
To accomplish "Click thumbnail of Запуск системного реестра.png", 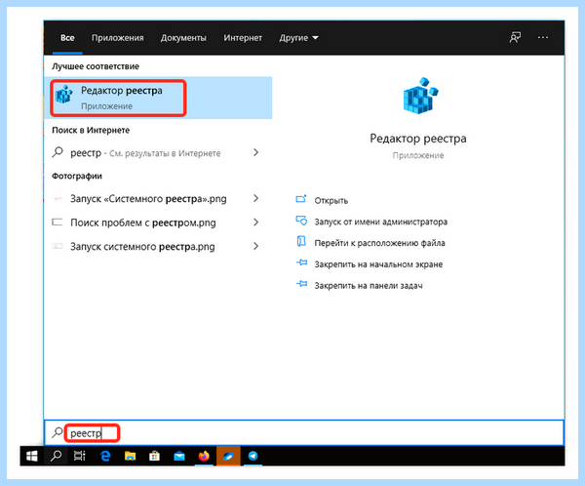I will pyautogui.click(x=58, y=246).
